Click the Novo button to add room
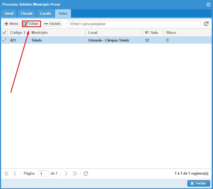Viewport: 213px width, 189px height. [11, 24]
